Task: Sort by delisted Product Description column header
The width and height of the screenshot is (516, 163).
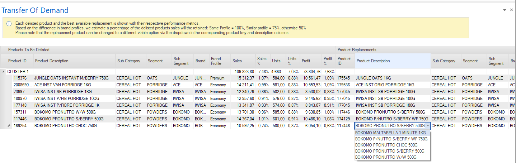Action: click(74, 61)
